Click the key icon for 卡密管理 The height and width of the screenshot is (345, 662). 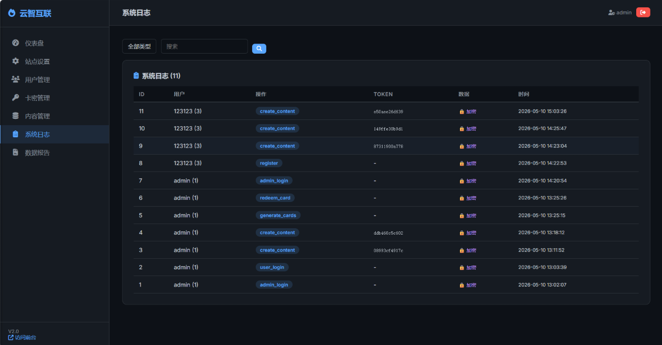[x=15, y=98]
